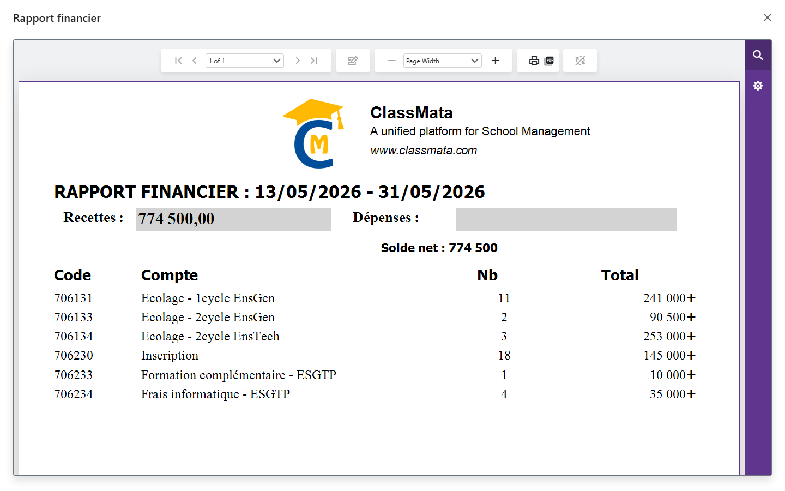Zoom out with the minus button

tap(391, 61)
